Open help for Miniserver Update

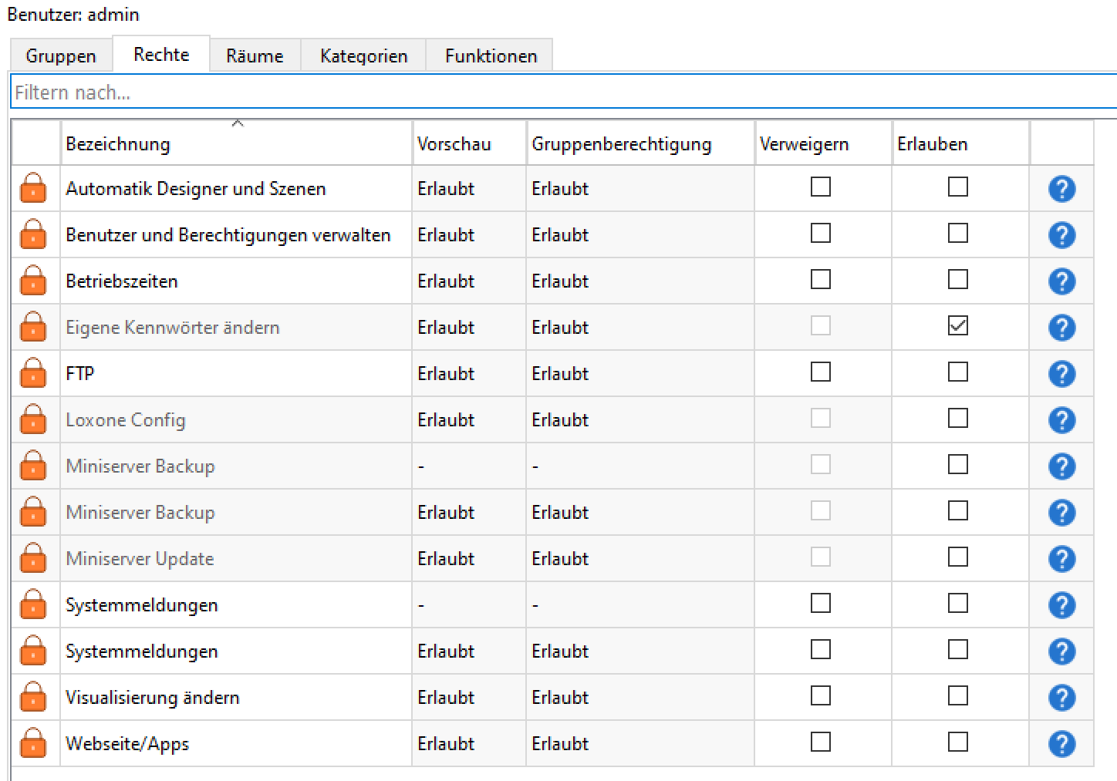[1062, 558]
